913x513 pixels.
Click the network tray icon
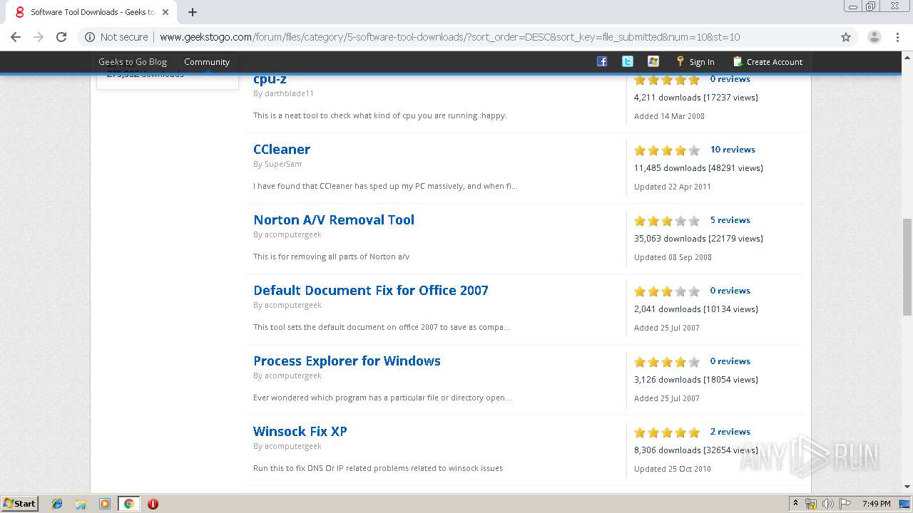coord(811,504)
